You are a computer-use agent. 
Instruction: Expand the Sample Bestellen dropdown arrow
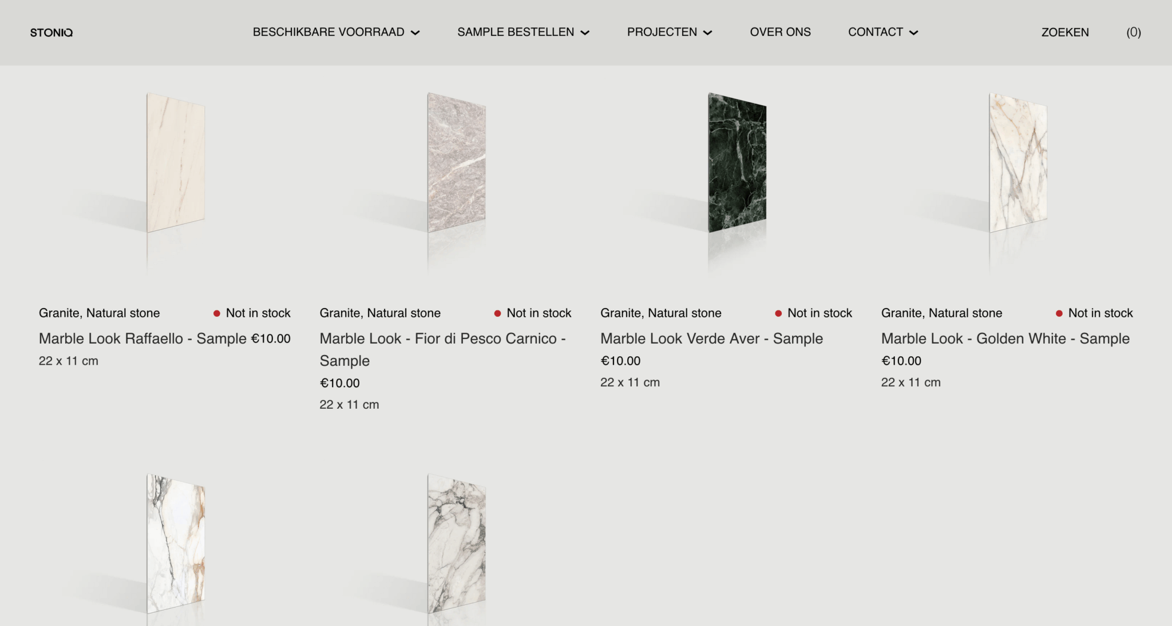tap(585, 33)
